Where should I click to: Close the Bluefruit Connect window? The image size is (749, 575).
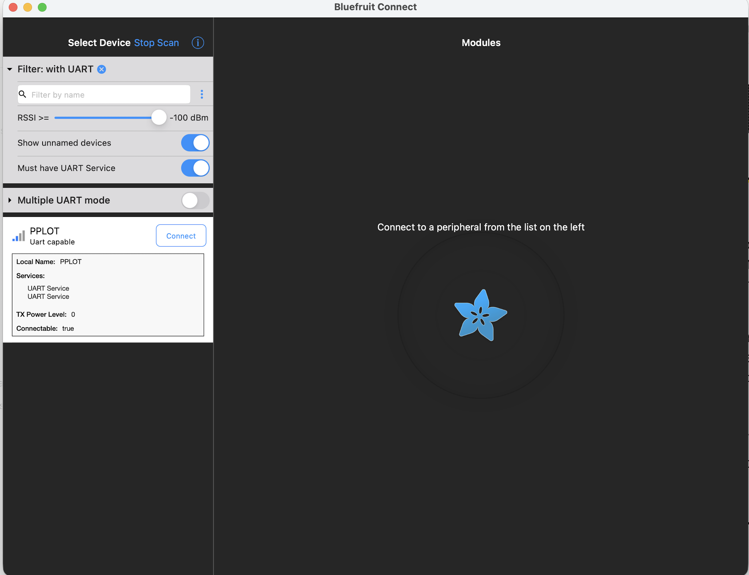[x=13, y=7]
